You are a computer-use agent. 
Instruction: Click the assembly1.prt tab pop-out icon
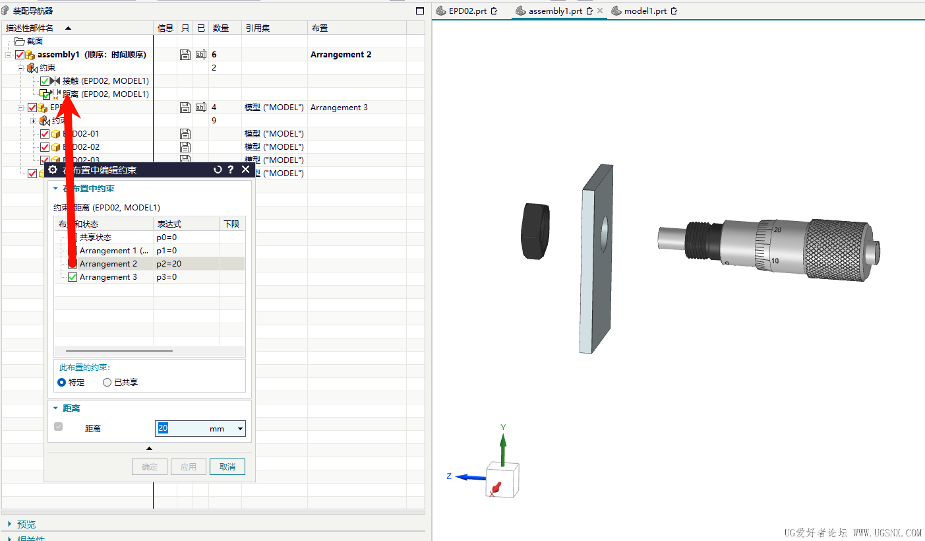coord(589,11)
